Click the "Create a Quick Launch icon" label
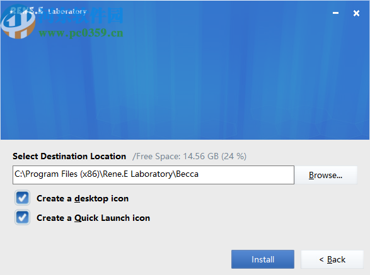The width and height of the screenshot is (370, 275). pyautogui.click(x=93, y=218)
